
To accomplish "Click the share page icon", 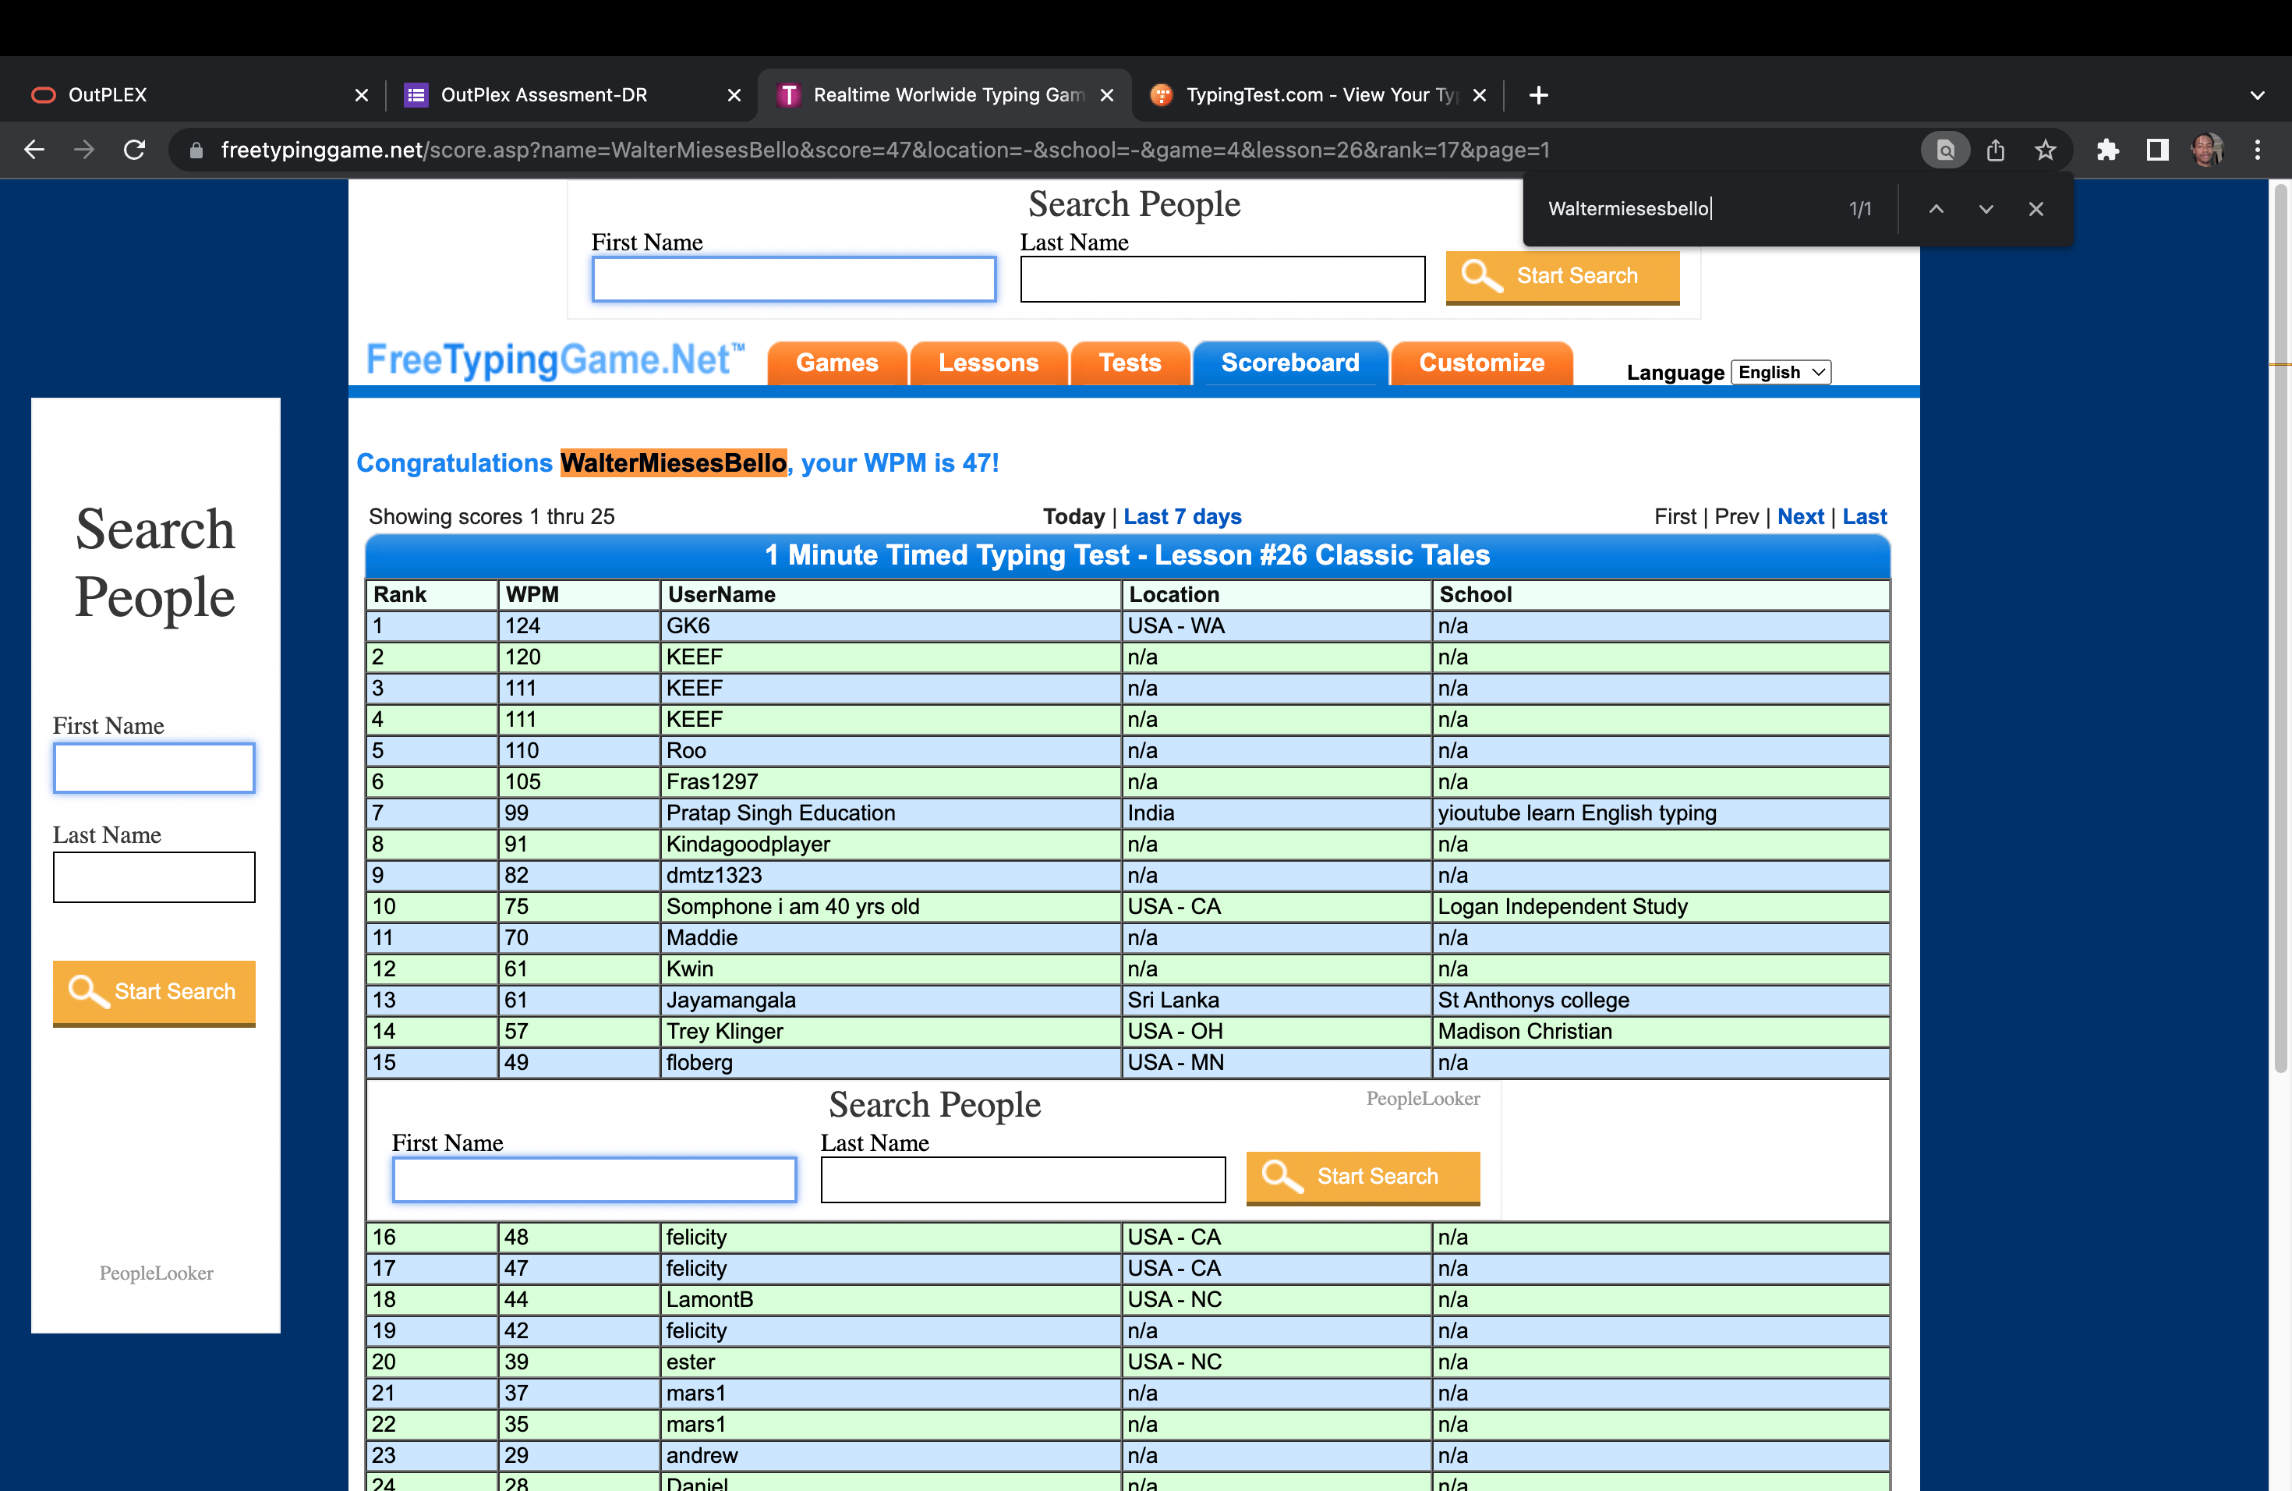I will point(1996,151).
